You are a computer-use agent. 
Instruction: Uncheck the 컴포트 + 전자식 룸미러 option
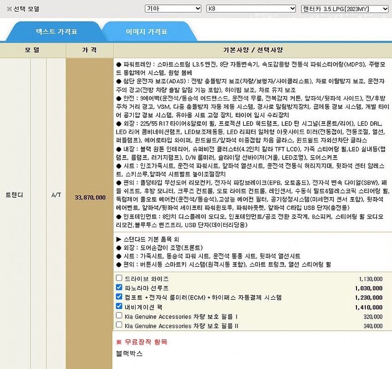coord(119,297)
